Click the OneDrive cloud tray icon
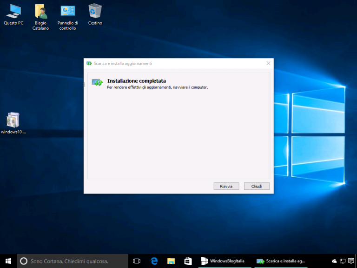This screenshot has width=357, height=268. 334,261
